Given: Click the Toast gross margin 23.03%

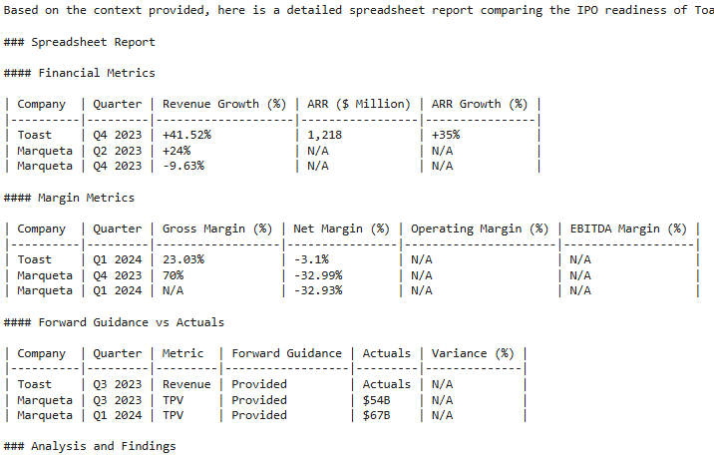Looking at the screenshot, I should click(183, 259).
